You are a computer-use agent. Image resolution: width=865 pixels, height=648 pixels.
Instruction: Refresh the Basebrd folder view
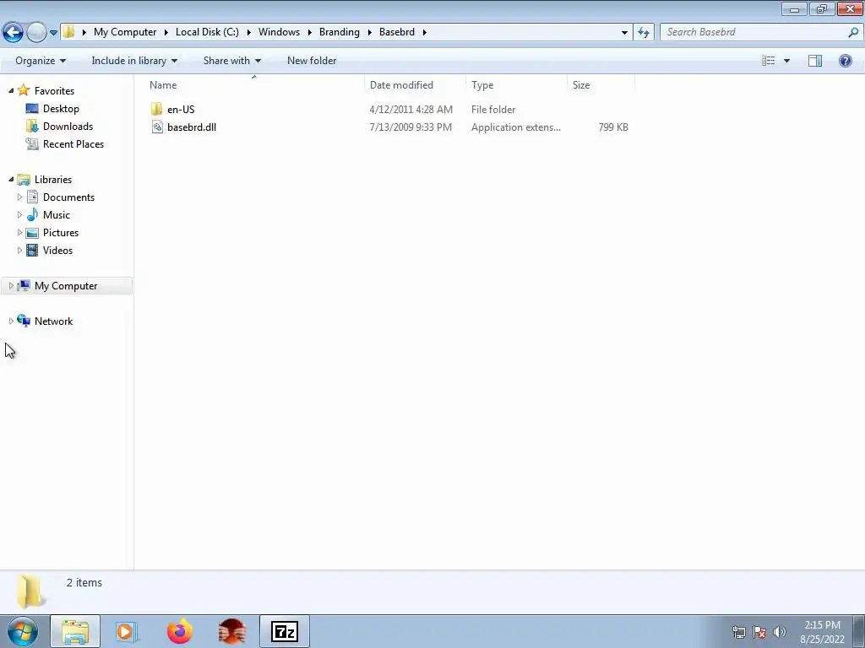643,33
